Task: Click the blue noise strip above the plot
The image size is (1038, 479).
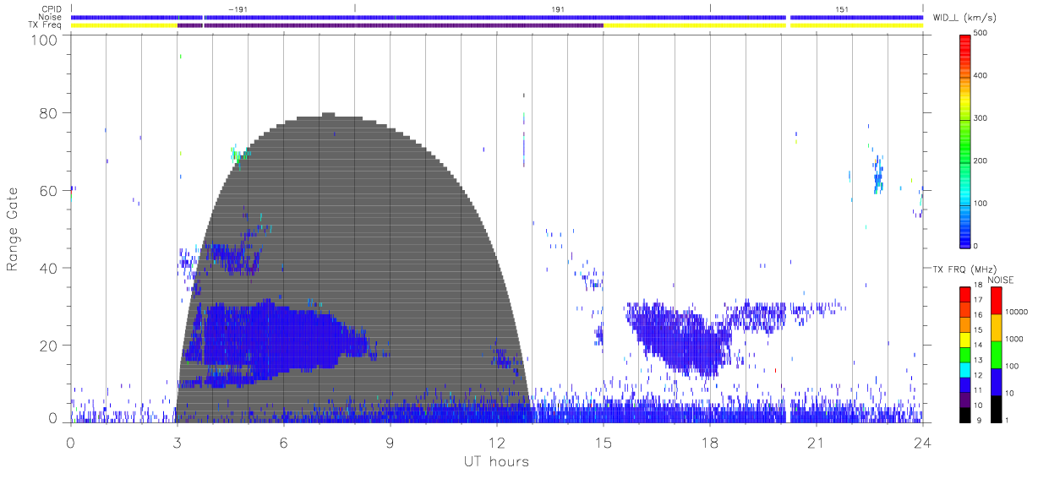Action: tap(496, 17)
